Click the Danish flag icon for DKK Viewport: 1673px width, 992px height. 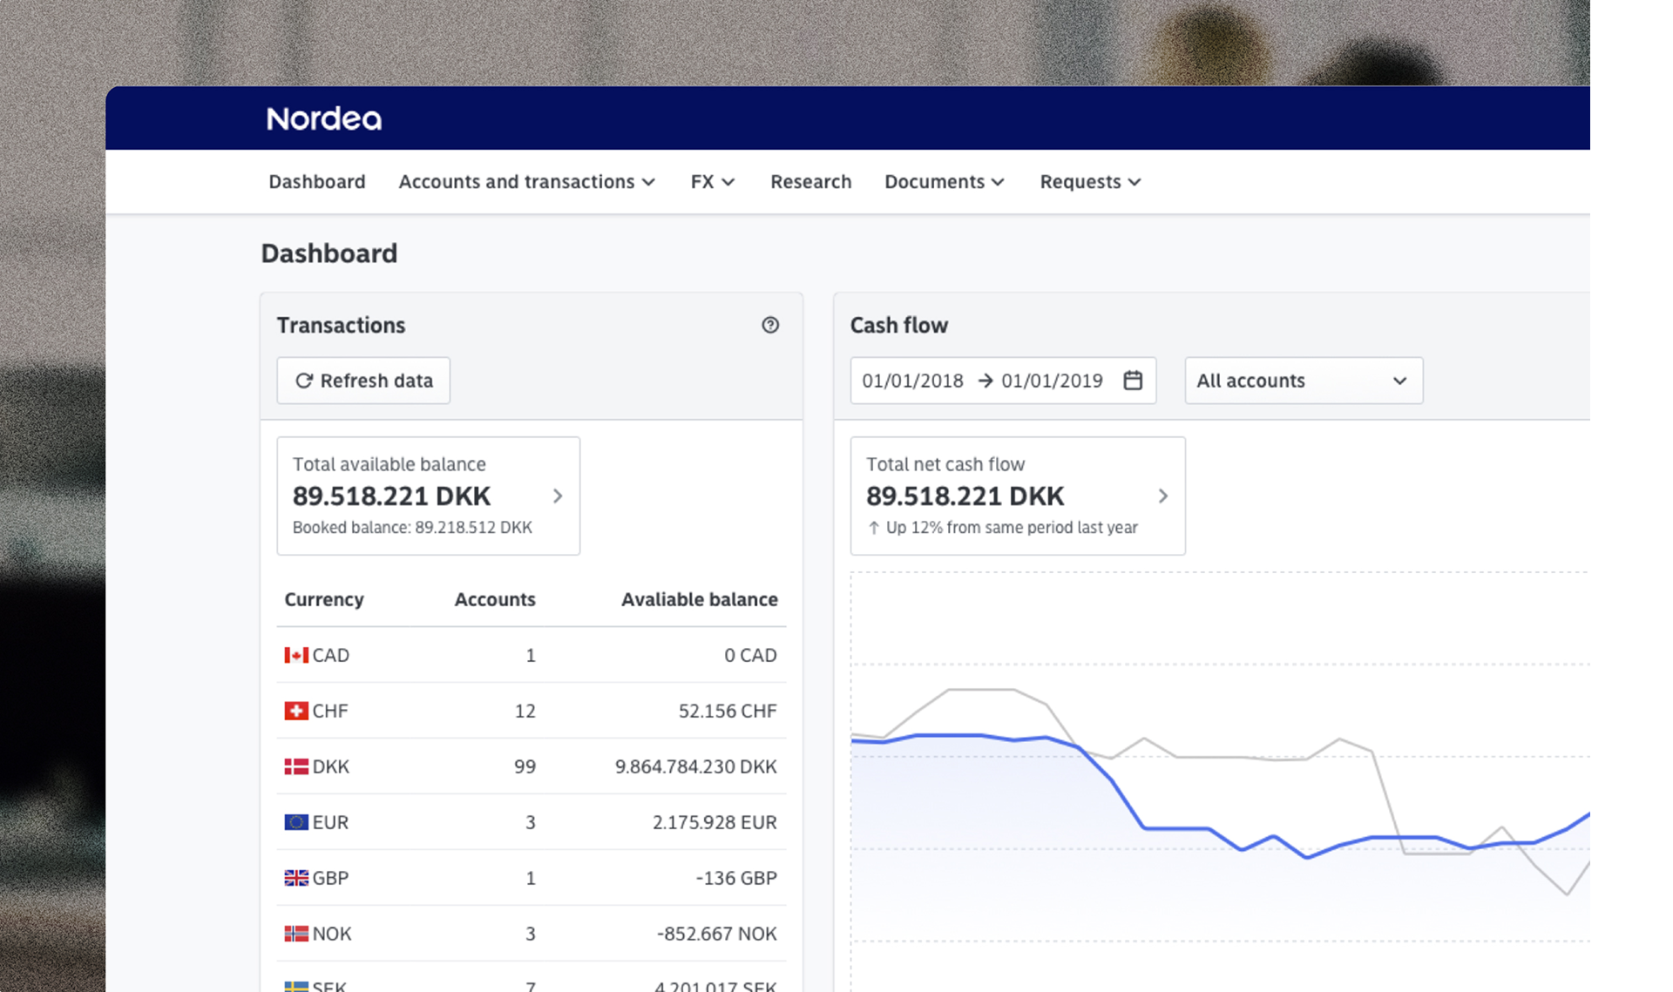pos(295,766)
